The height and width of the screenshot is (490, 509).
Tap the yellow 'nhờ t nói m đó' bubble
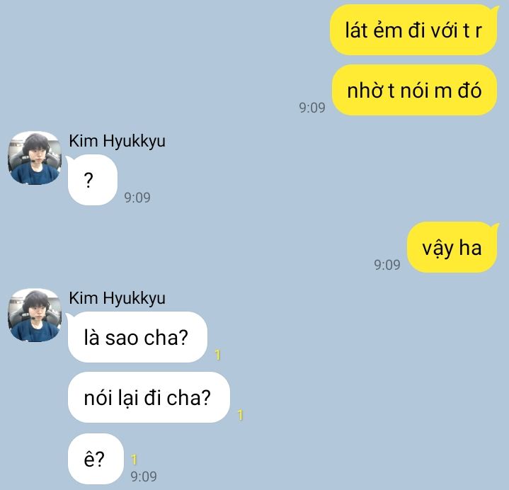tap(414, 90)
